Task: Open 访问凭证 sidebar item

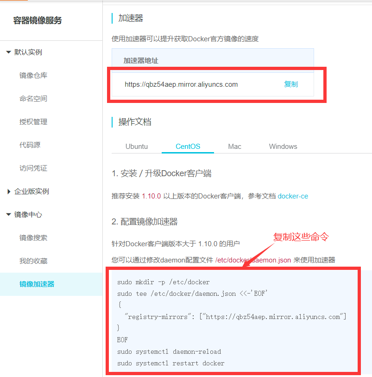Action: [33, 168]
